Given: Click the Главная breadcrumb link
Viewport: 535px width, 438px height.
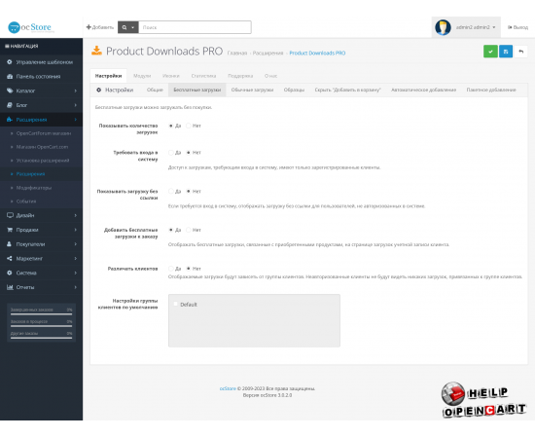Looking at the screenshot, I should [x=237, y=53].
